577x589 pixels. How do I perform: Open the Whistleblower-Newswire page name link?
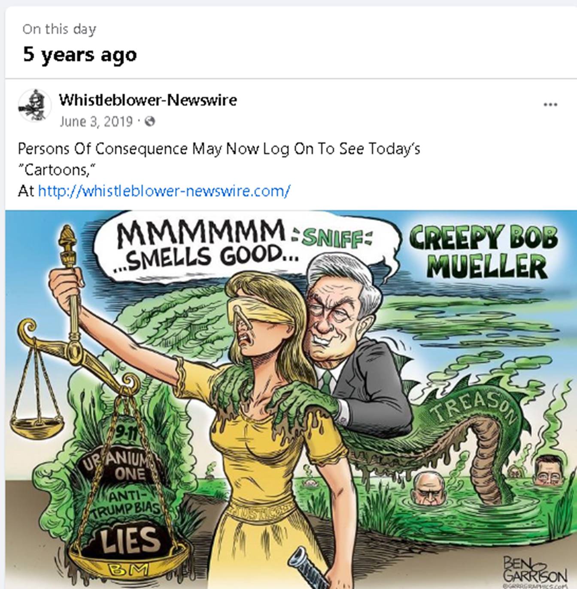148,100
